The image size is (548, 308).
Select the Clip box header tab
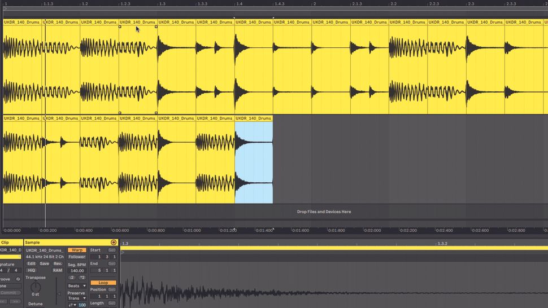[x=11, y=242]
